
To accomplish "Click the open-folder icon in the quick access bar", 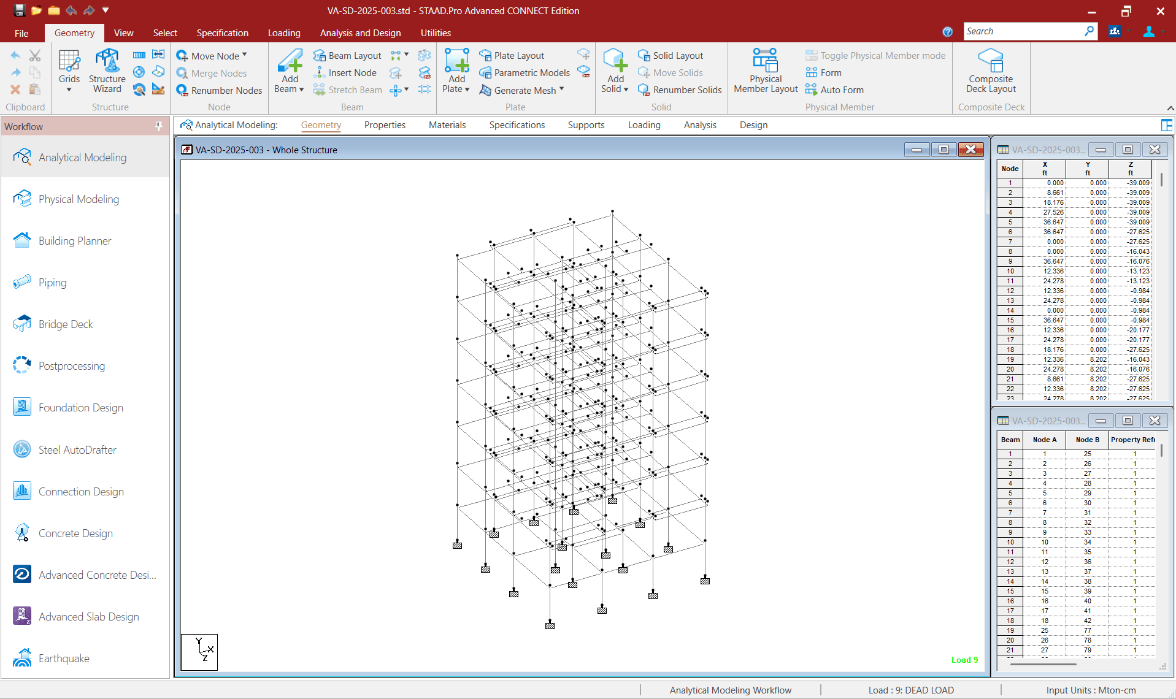I will click(x=36, y=10).
